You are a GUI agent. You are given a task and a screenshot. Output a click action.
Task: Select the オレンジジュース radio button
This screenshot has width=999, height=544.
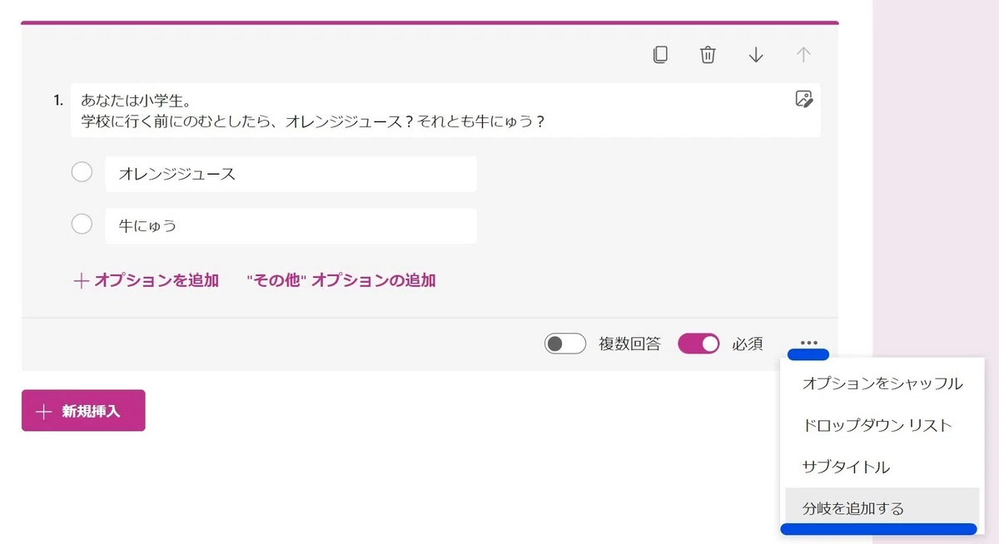(x=82, y=173)
